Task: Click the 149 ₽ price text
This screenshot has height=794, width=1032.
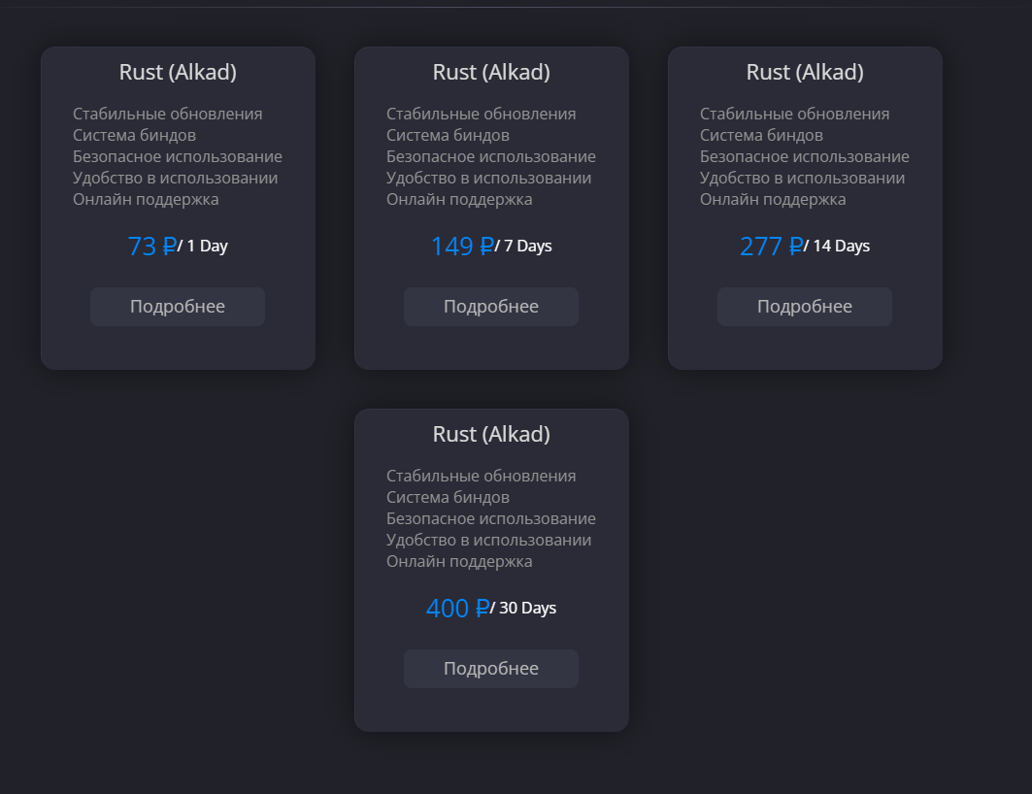Action: [x=462, y=247]
